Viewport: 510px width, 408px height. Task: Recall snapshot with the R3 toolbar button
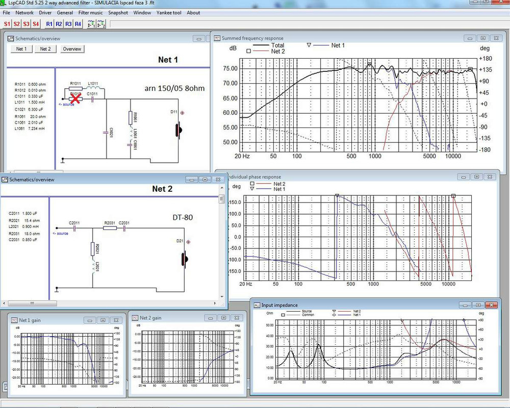[x=68, y=24]
